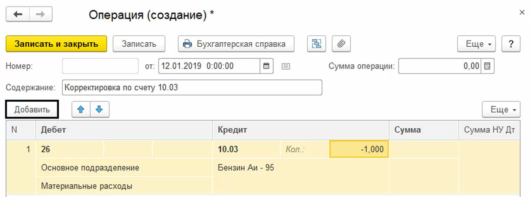Open calendar picker for the date field

point(266,67)
